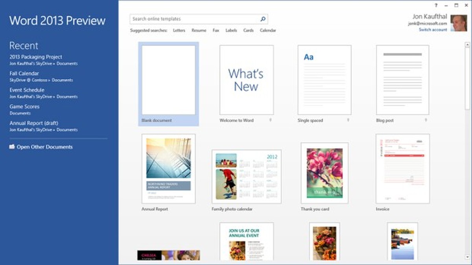The height and width of the screenshot is (265, 472).
Task: Open recent document 2013 Packaging Project
Action: (x=36, y=57)
